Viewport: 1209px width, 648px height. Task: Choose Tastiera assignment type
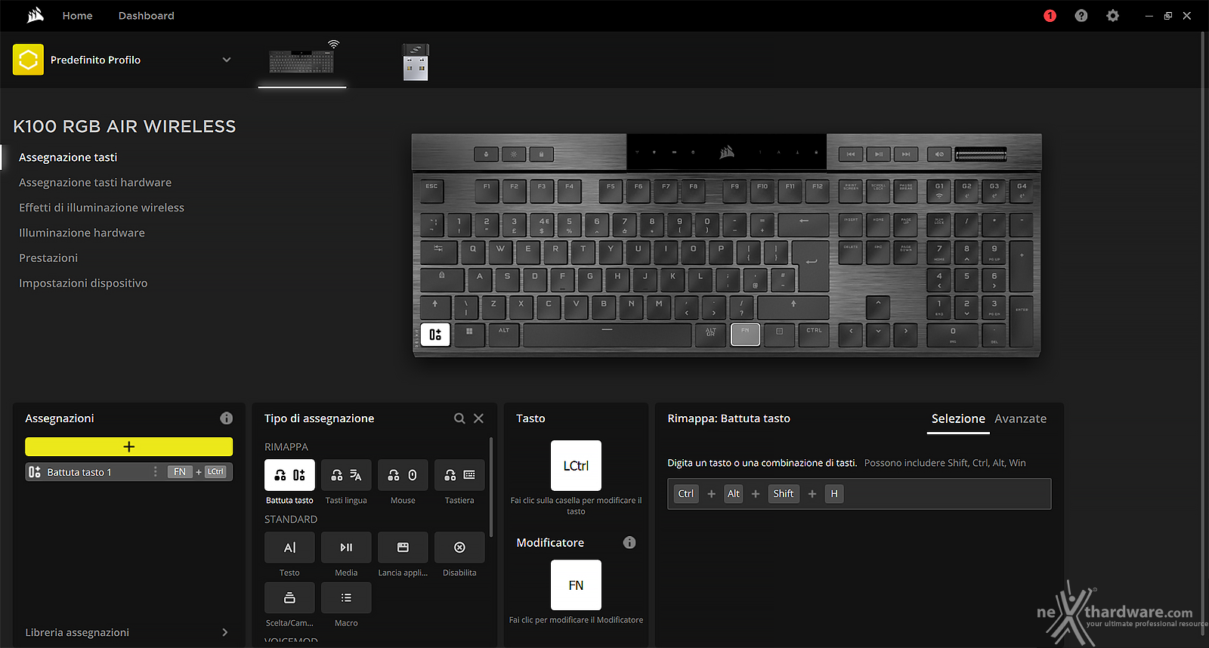click(x=459, y=475)
